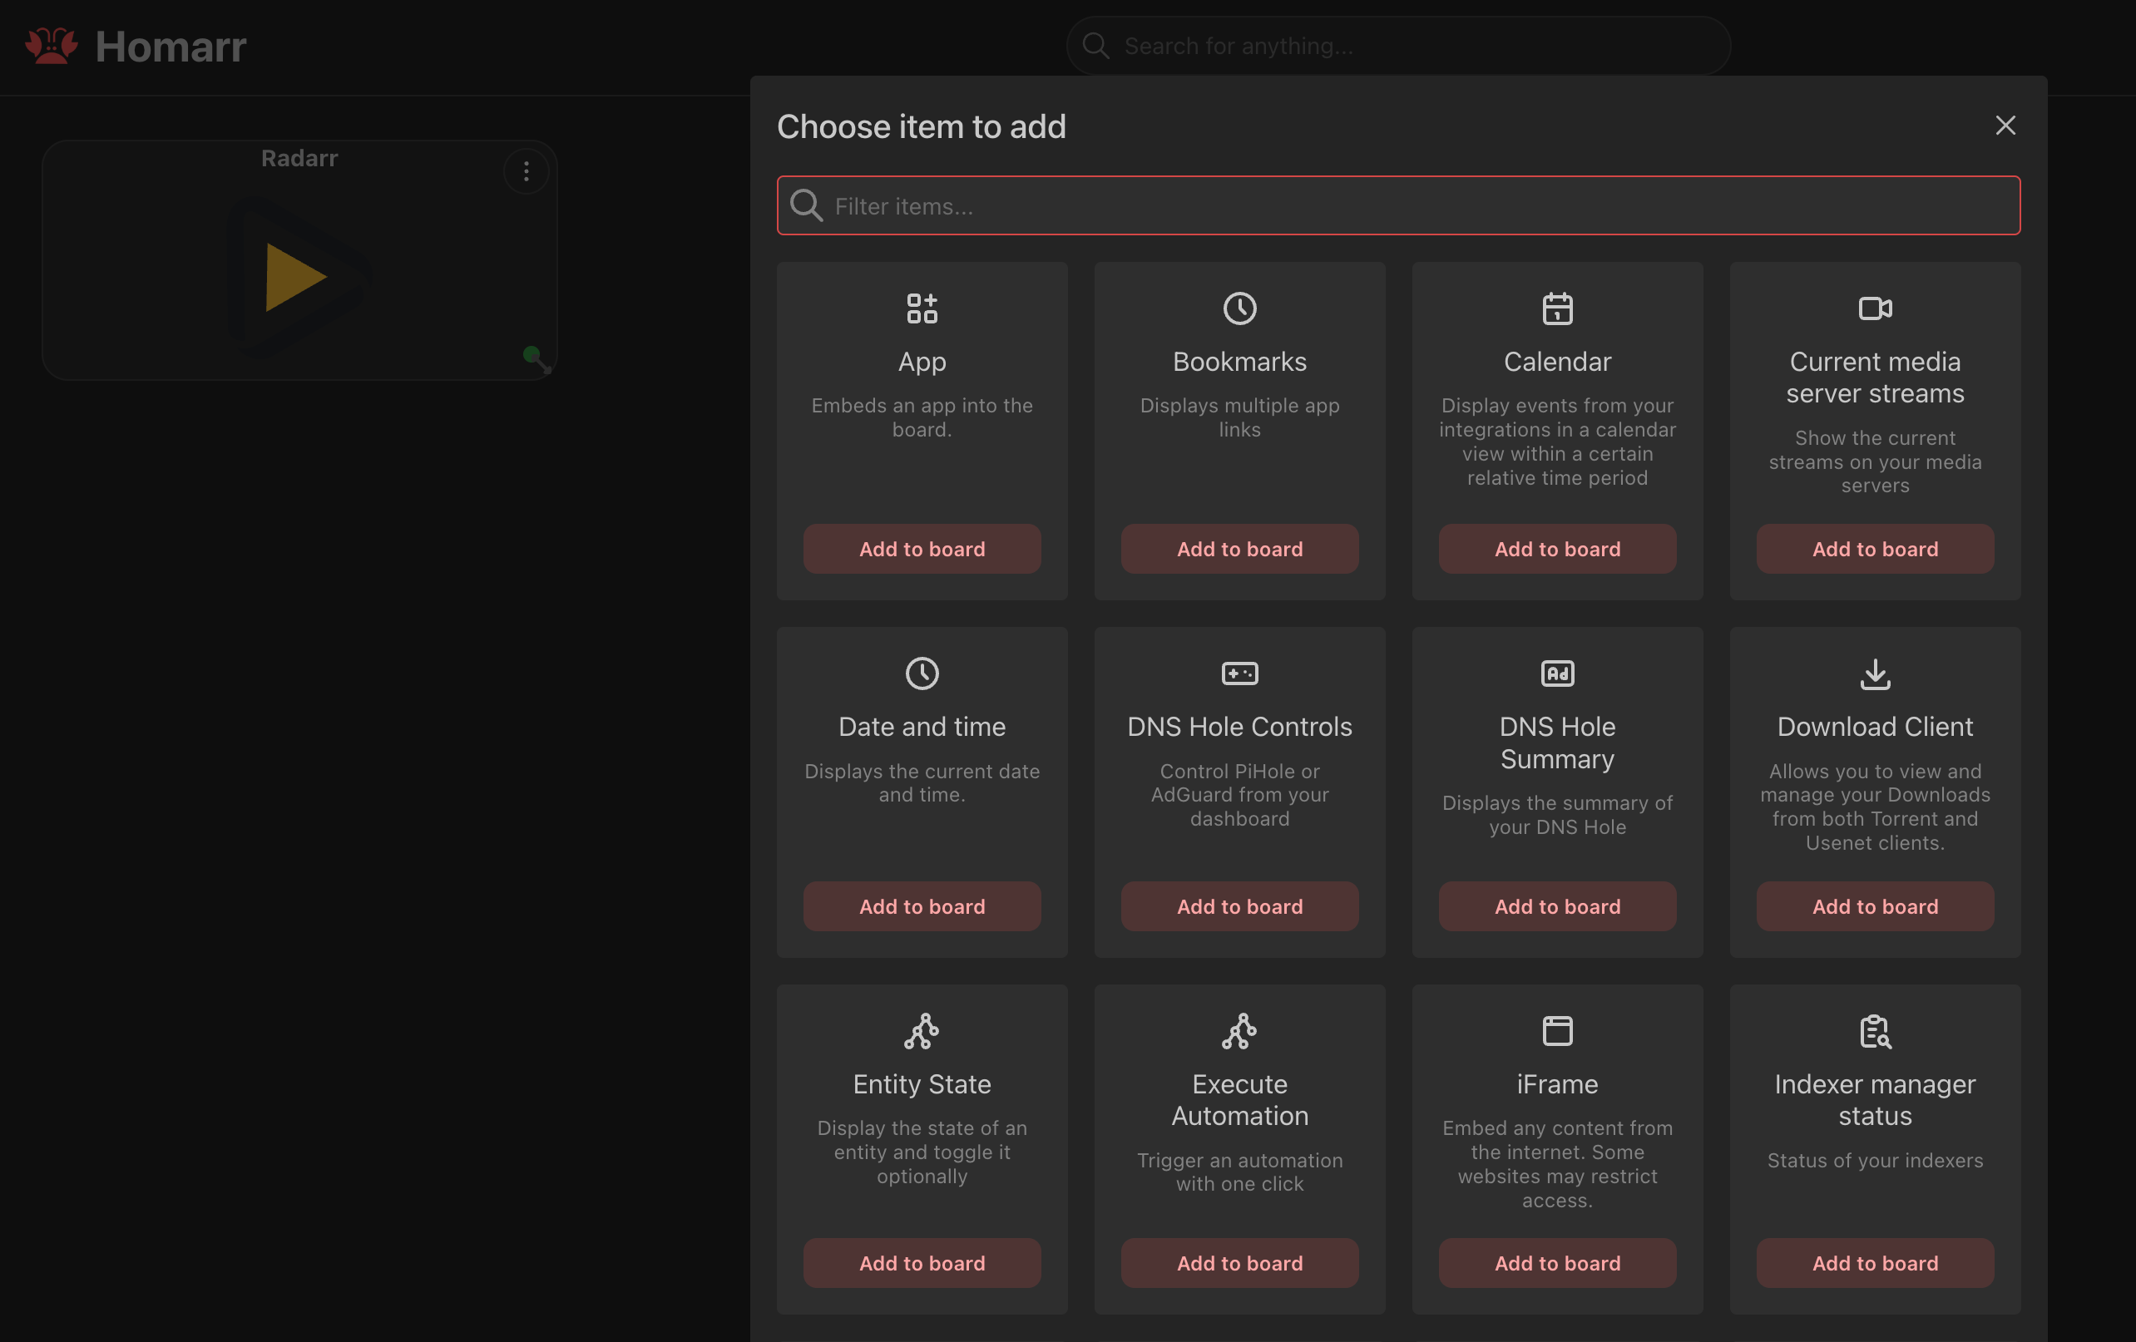Click the Entity State network icon

[x=922, y=1031]
